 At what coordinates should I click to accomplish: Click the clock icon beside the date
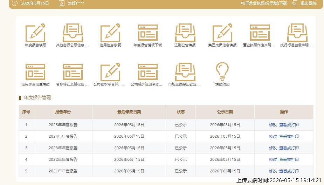pyautogui.click(x=15, y=3)
